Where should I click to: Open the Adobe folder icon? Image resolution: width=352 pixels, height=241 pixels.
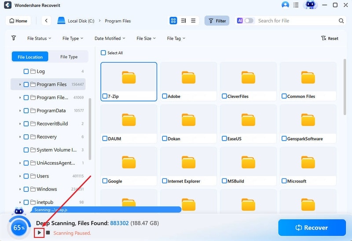click(x=189, y=78)
